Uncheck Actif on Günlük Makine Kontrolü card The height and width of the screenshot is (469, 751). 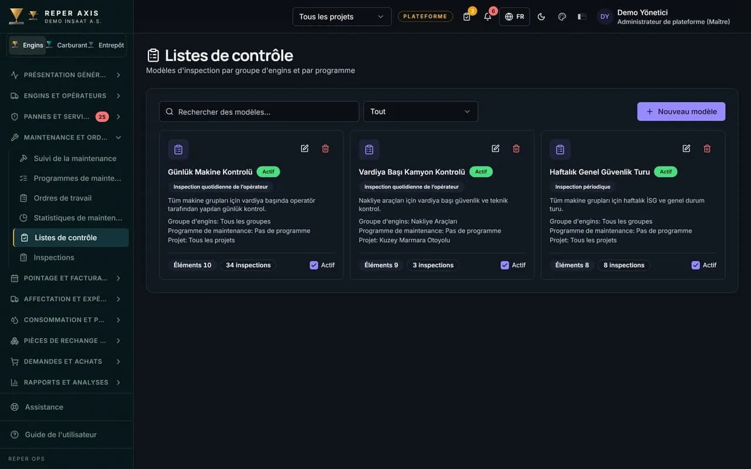point(314,265)
